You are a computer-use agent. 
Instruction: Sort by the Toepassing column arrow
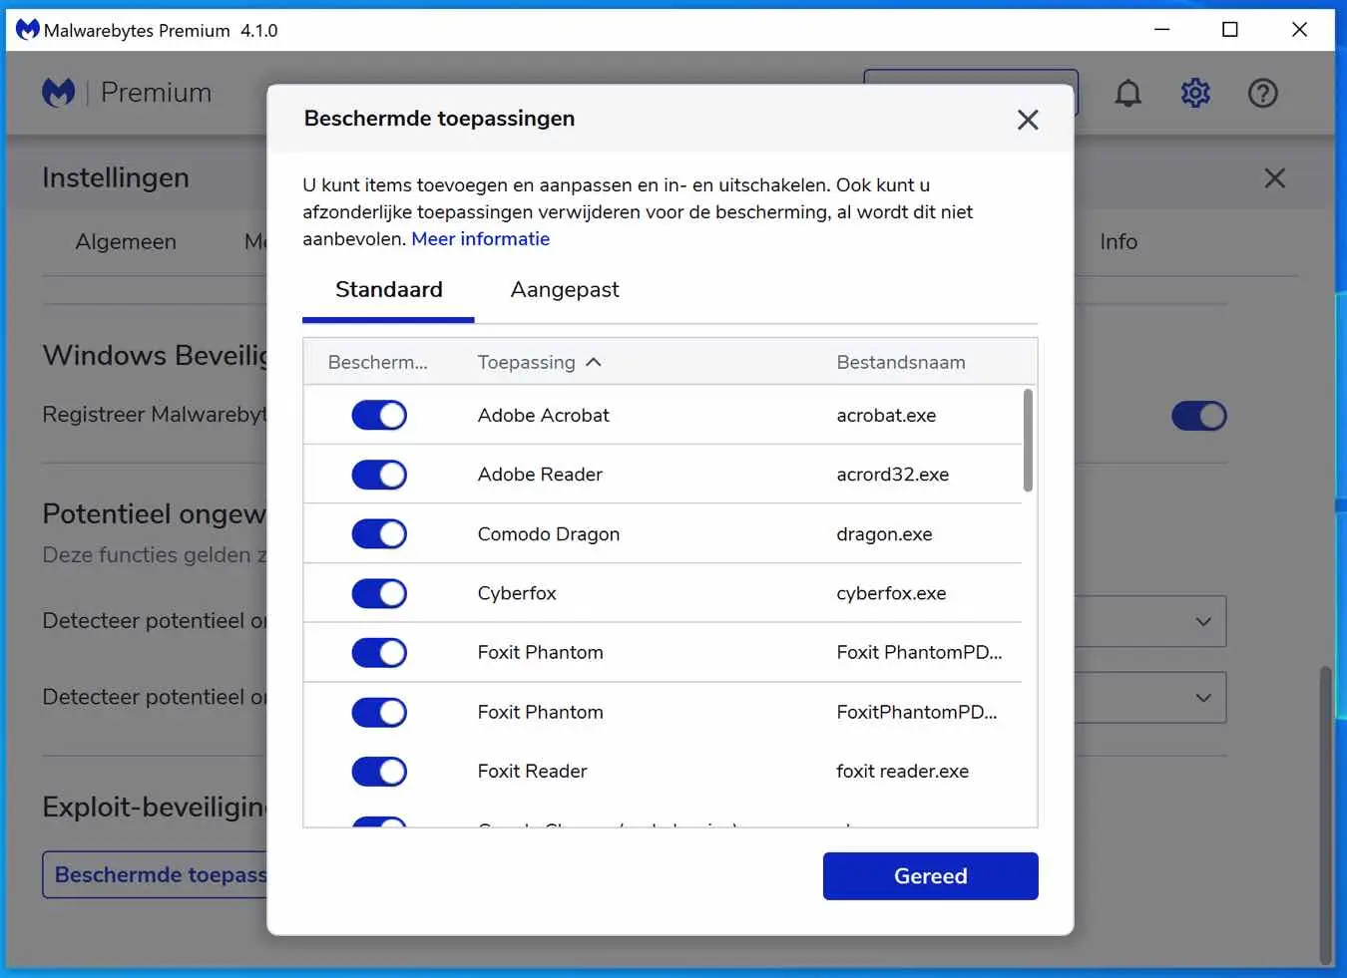(x=594, y=362)
